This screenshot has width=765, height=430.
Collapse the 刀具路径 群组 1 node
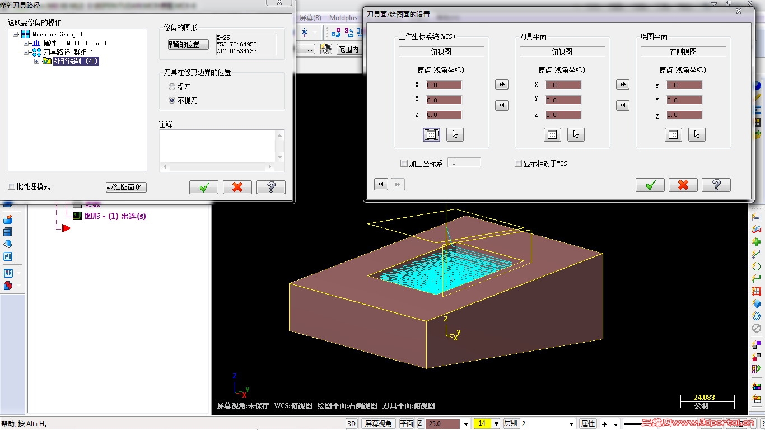tap(26, 52)
